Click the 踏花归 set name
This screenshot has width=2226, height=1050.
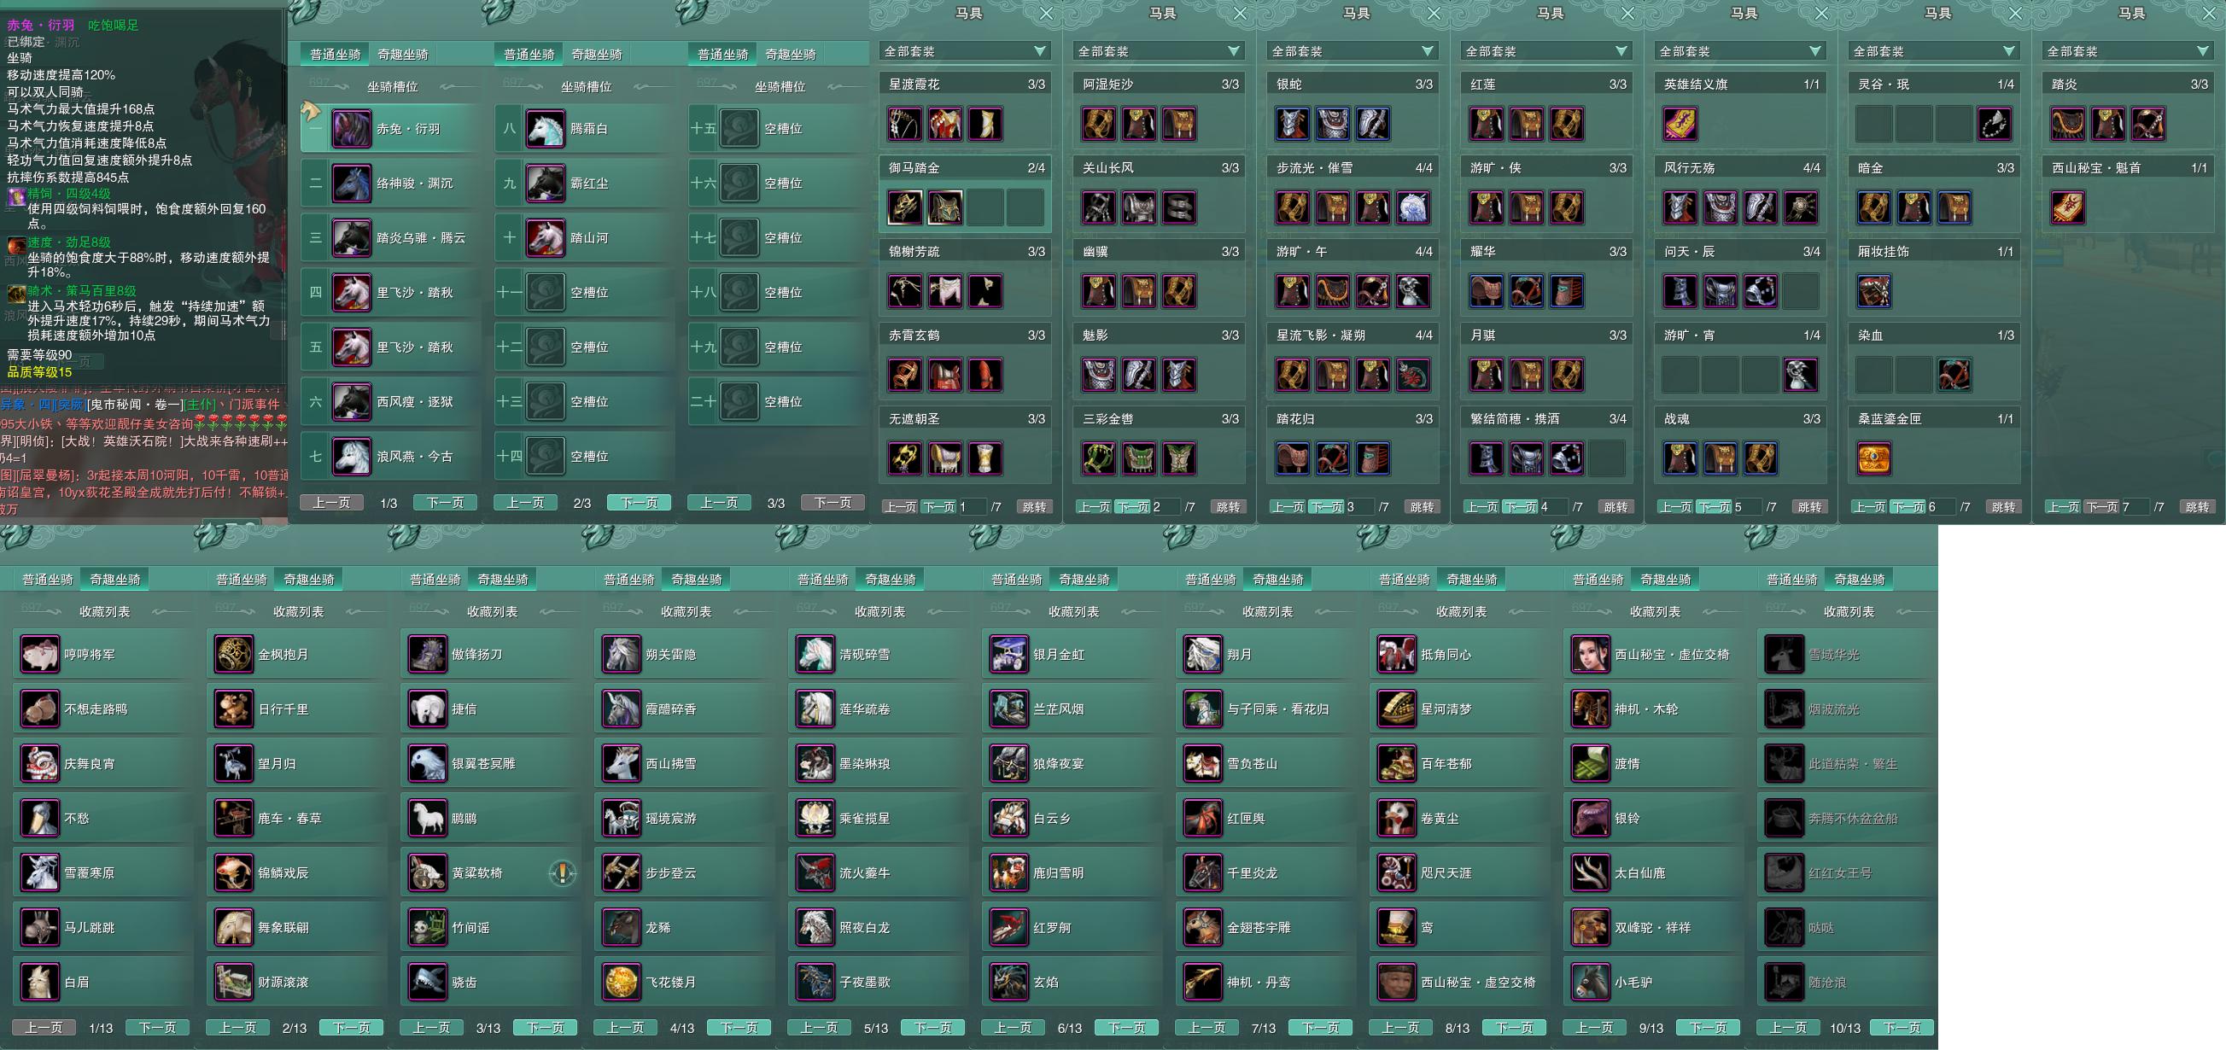tap(1295, 419)
